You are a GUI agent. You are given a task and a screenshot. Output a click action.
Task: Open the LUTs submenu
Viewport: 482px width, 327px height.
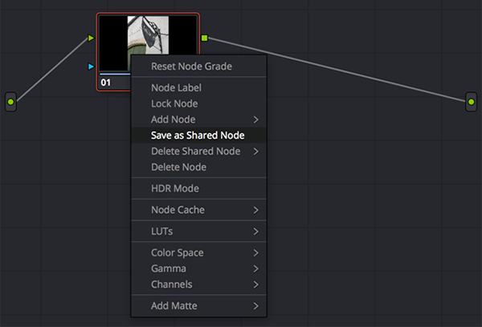coord(199,232)
